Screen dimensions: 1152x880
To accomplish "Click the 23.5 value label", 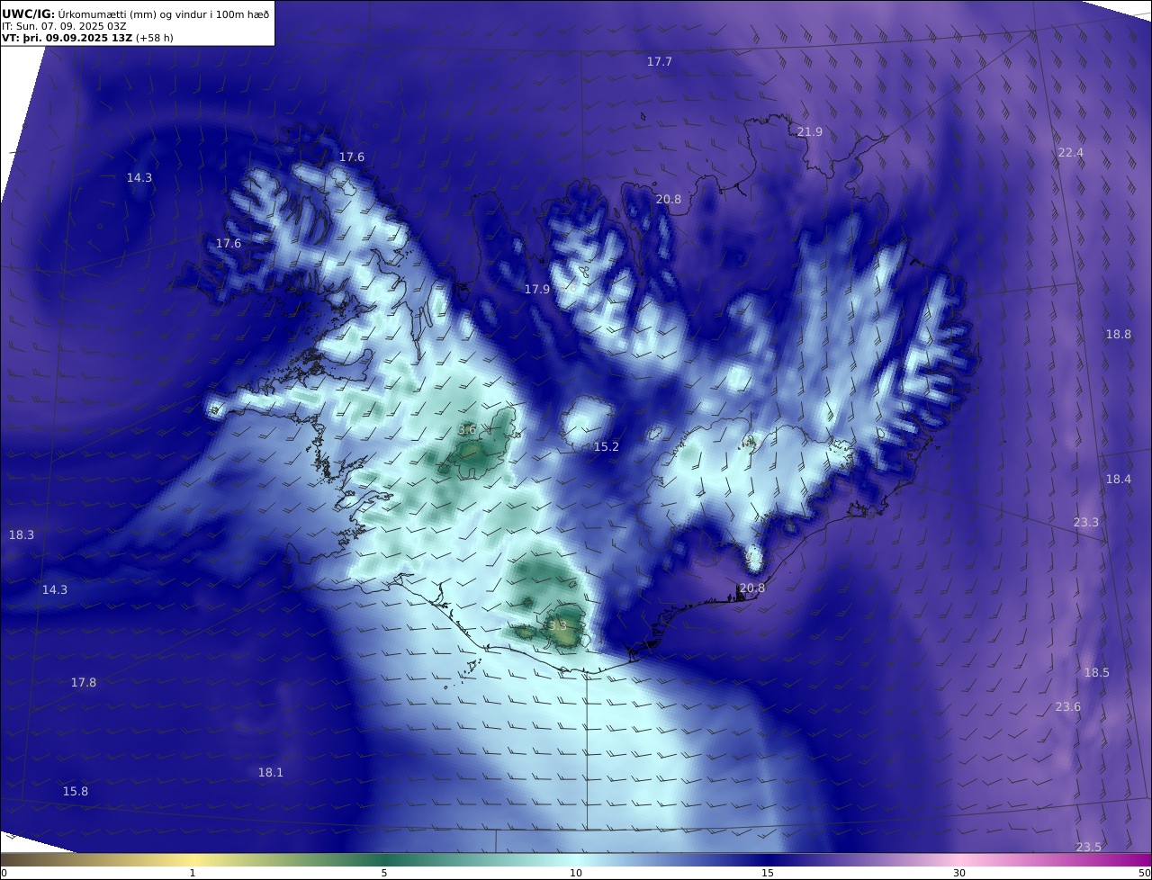I will (1089, 847).
